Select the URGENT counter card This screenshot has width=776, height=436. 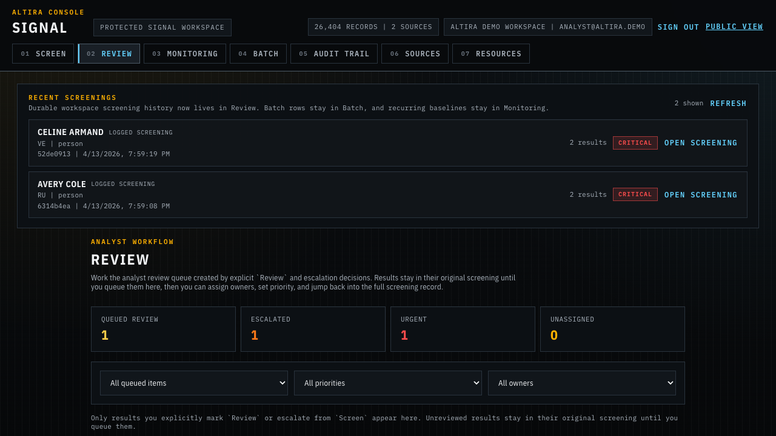[x=463, y=329]
